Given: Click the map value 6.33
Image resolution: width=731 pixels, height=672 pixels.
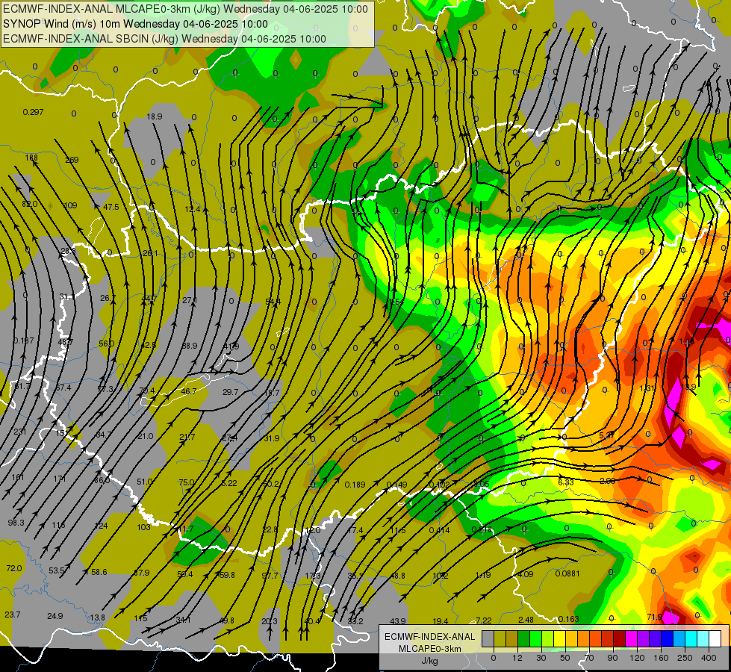Looking at the screenshot, I should click(565, 482).
